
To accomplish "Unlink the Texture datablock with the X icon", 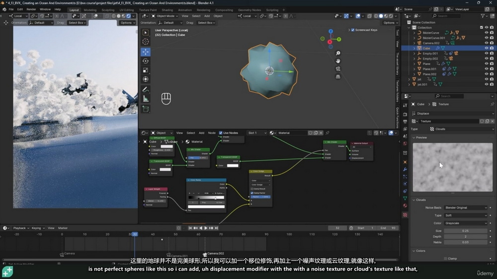I will (x=492, y=121).
